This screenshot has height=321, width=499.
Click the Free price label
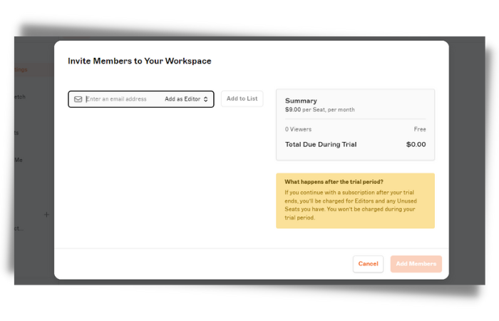[x=420, y=129]
